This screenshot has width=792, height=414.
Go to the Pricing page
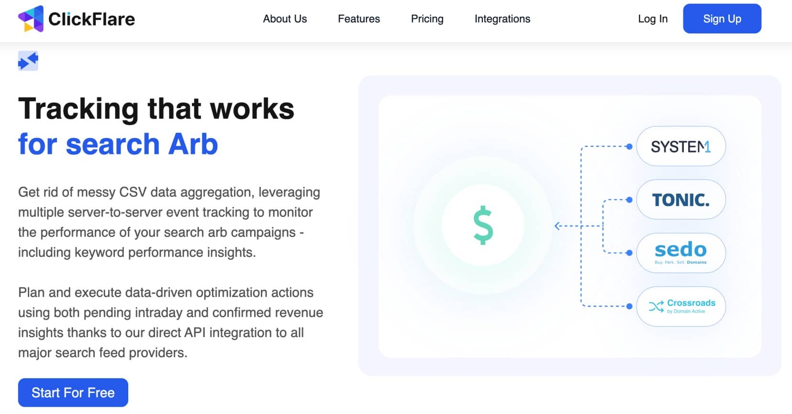427,19
